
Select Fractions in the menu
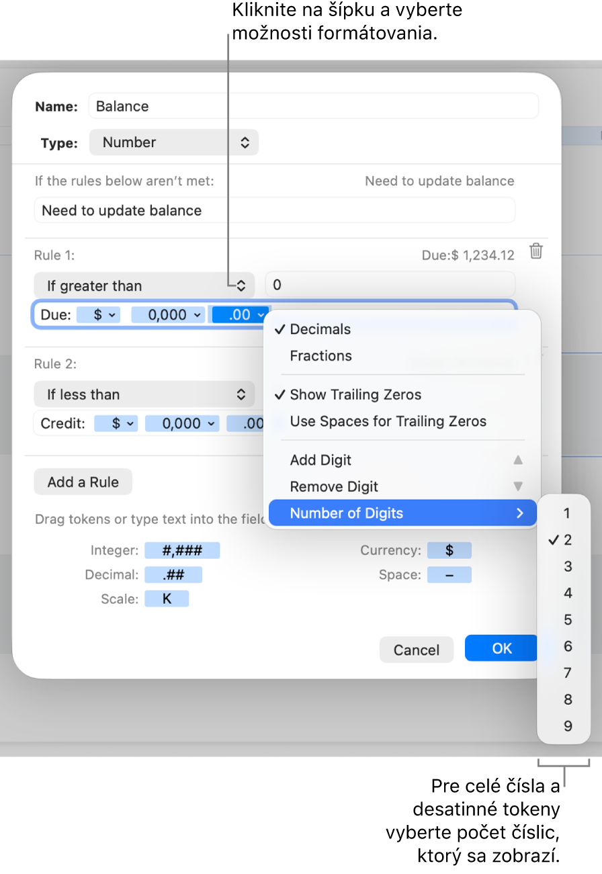pos(320,356)
